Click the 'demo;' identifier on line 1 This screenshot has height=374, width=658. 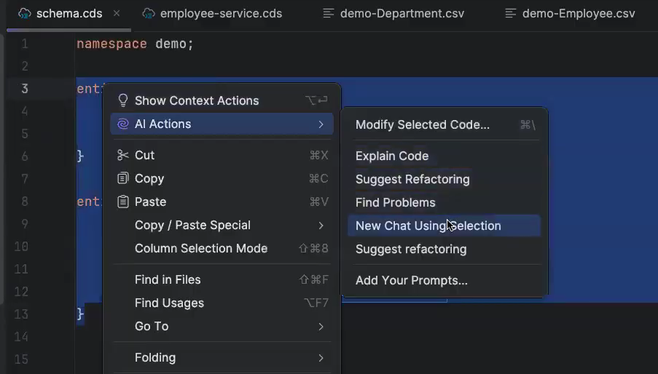pyautogui.click(x=174, y=44)
